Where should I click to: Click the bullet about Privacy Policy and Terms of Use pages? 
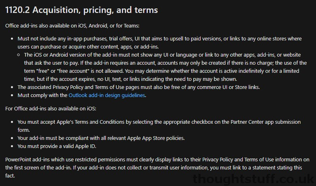[x=139, y=87]
